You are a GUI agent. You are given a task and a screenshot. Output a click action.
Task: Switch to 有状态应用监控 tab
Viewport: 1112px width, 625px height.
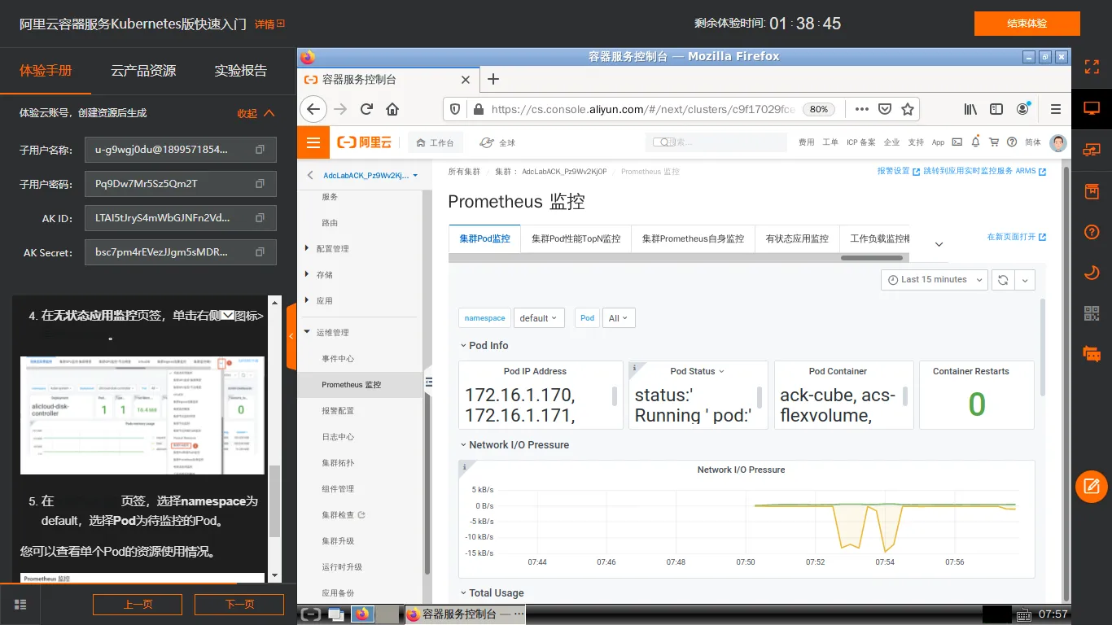tap(797, 238)
